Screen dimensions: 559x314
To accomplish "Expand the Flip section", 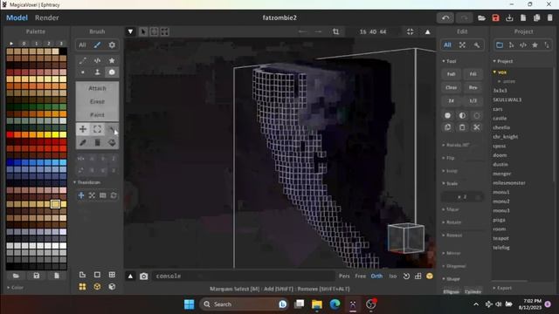I will 448,158.
